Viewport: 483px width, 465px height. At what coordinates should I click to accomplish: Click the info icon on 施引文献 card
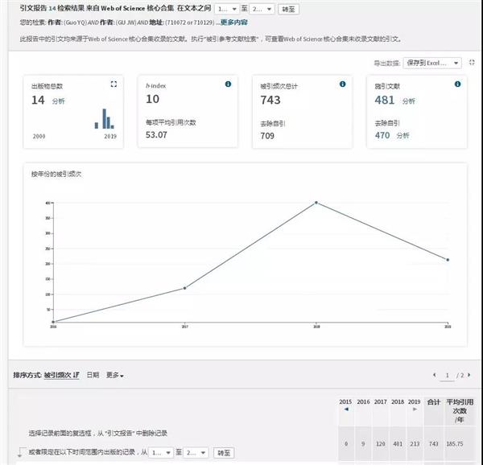coord(458,84)
